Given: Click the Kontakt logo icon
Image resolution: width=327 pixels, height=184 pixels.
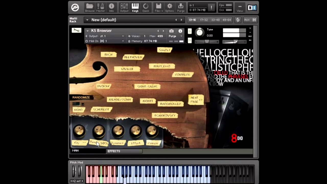Looking at the screenshot, I should click(75, 8).
